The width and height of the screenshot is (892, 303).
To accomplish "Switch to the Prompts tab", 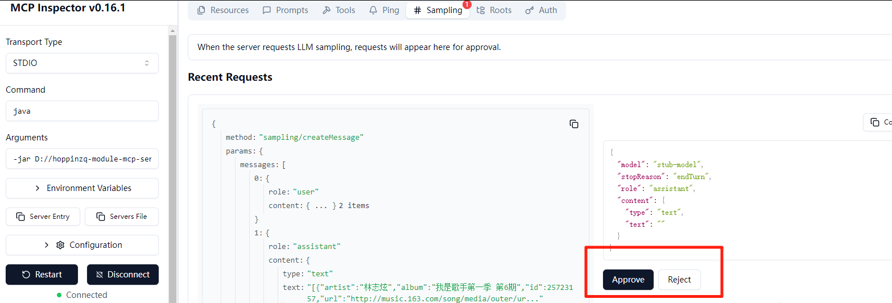I will point(285,10).
